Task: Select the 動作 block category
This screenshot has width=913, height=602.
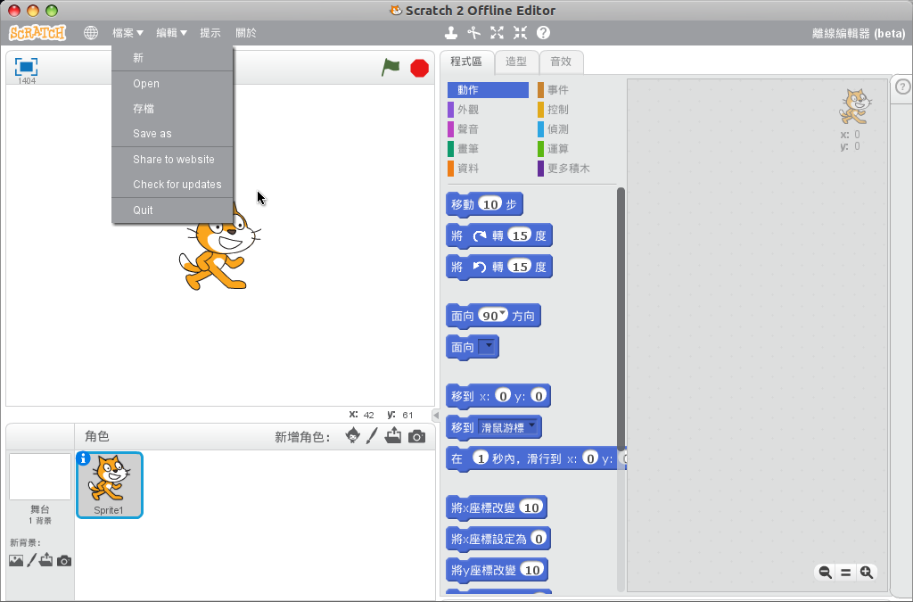Action: pos(488,90)
